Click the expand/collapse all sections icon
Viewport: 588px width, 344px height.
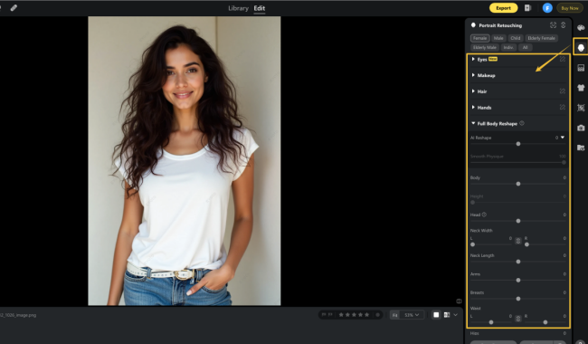point(563,25)
